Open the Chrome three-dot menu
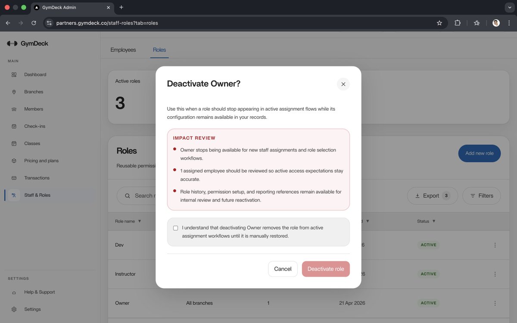 [x=509, y=23]
